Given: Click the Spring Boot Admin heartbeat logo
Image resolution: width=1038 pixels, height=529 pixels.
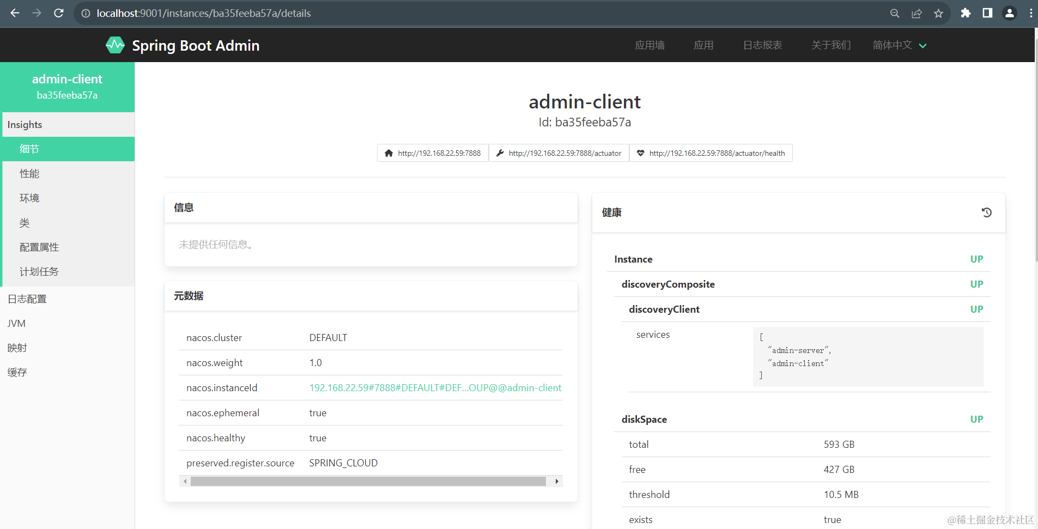Looking at the screenshot, I should click(x=115, y=45).
